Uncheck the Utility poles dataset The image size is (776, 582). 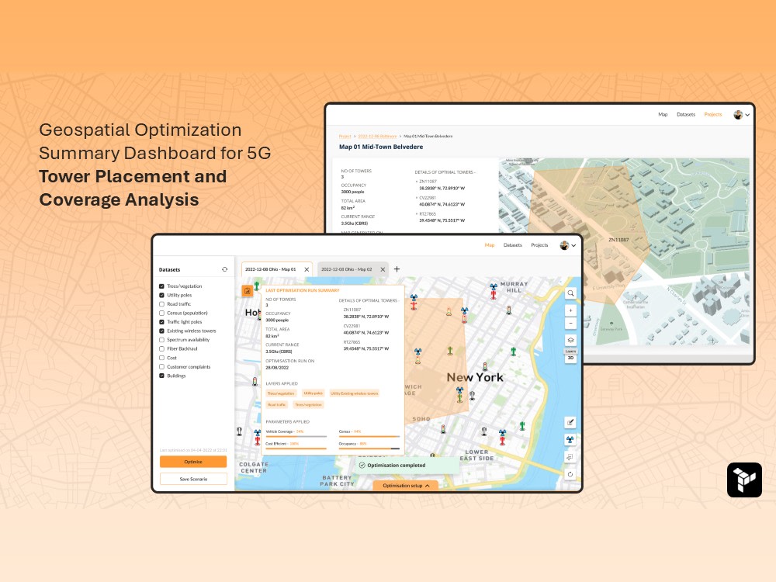coord(162,295)
